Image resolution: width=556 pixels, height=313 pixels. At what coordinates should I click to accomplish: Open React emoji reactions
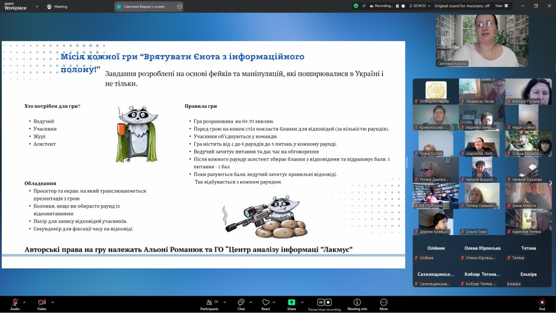tap(266, 303)
